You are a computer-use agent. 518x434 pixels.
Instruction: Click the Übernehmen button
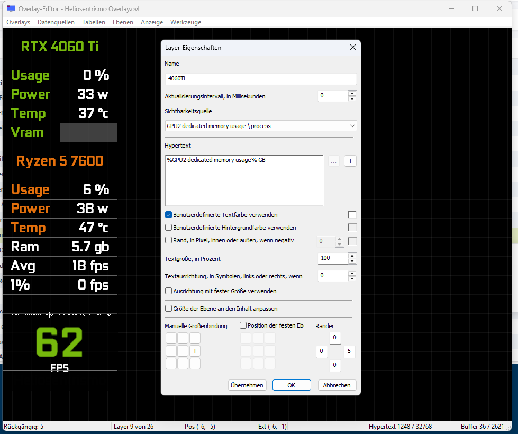coord(247,385)
